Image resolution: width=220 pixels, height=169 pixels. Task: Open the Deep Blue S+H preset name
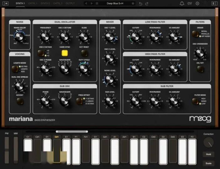114,3
